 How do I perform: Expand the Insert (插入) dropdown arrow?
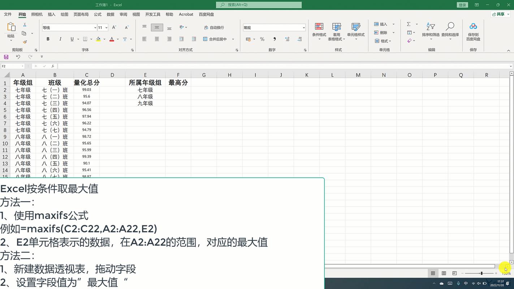coord(393,24)
